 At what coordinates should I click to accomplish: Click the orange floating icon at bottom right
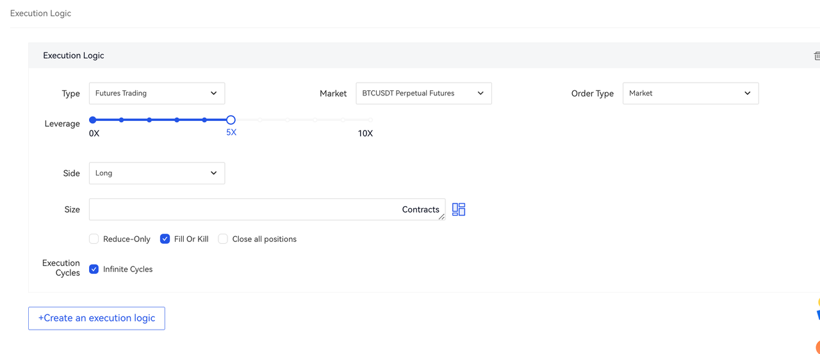click(816, 348)
